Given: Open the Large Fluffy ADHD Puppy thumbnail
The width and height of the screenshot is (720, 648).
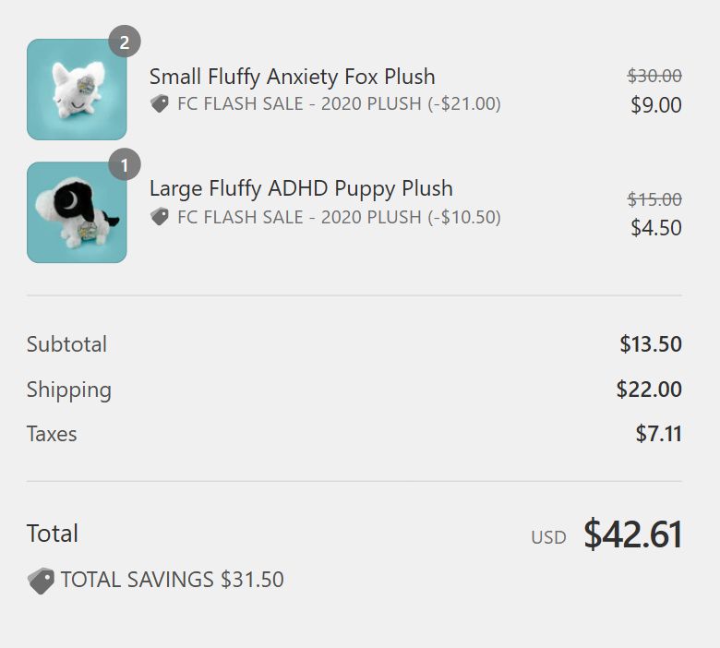Looking at the screenshot, I should click(77, 212).
